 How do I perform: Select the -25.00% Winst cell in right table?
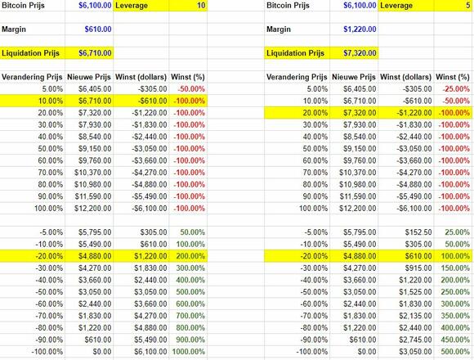pos(454,89)
